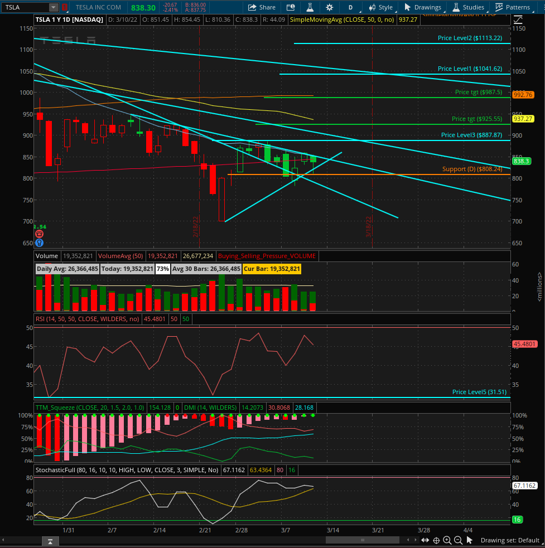Click the green 2.54 earnings value label
Screen dimensions: 545x548
(x=40, y=227)
